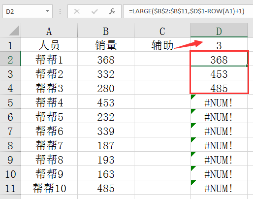Select row 8 header
The image size is (253, 199).
(x=10, y=144)
